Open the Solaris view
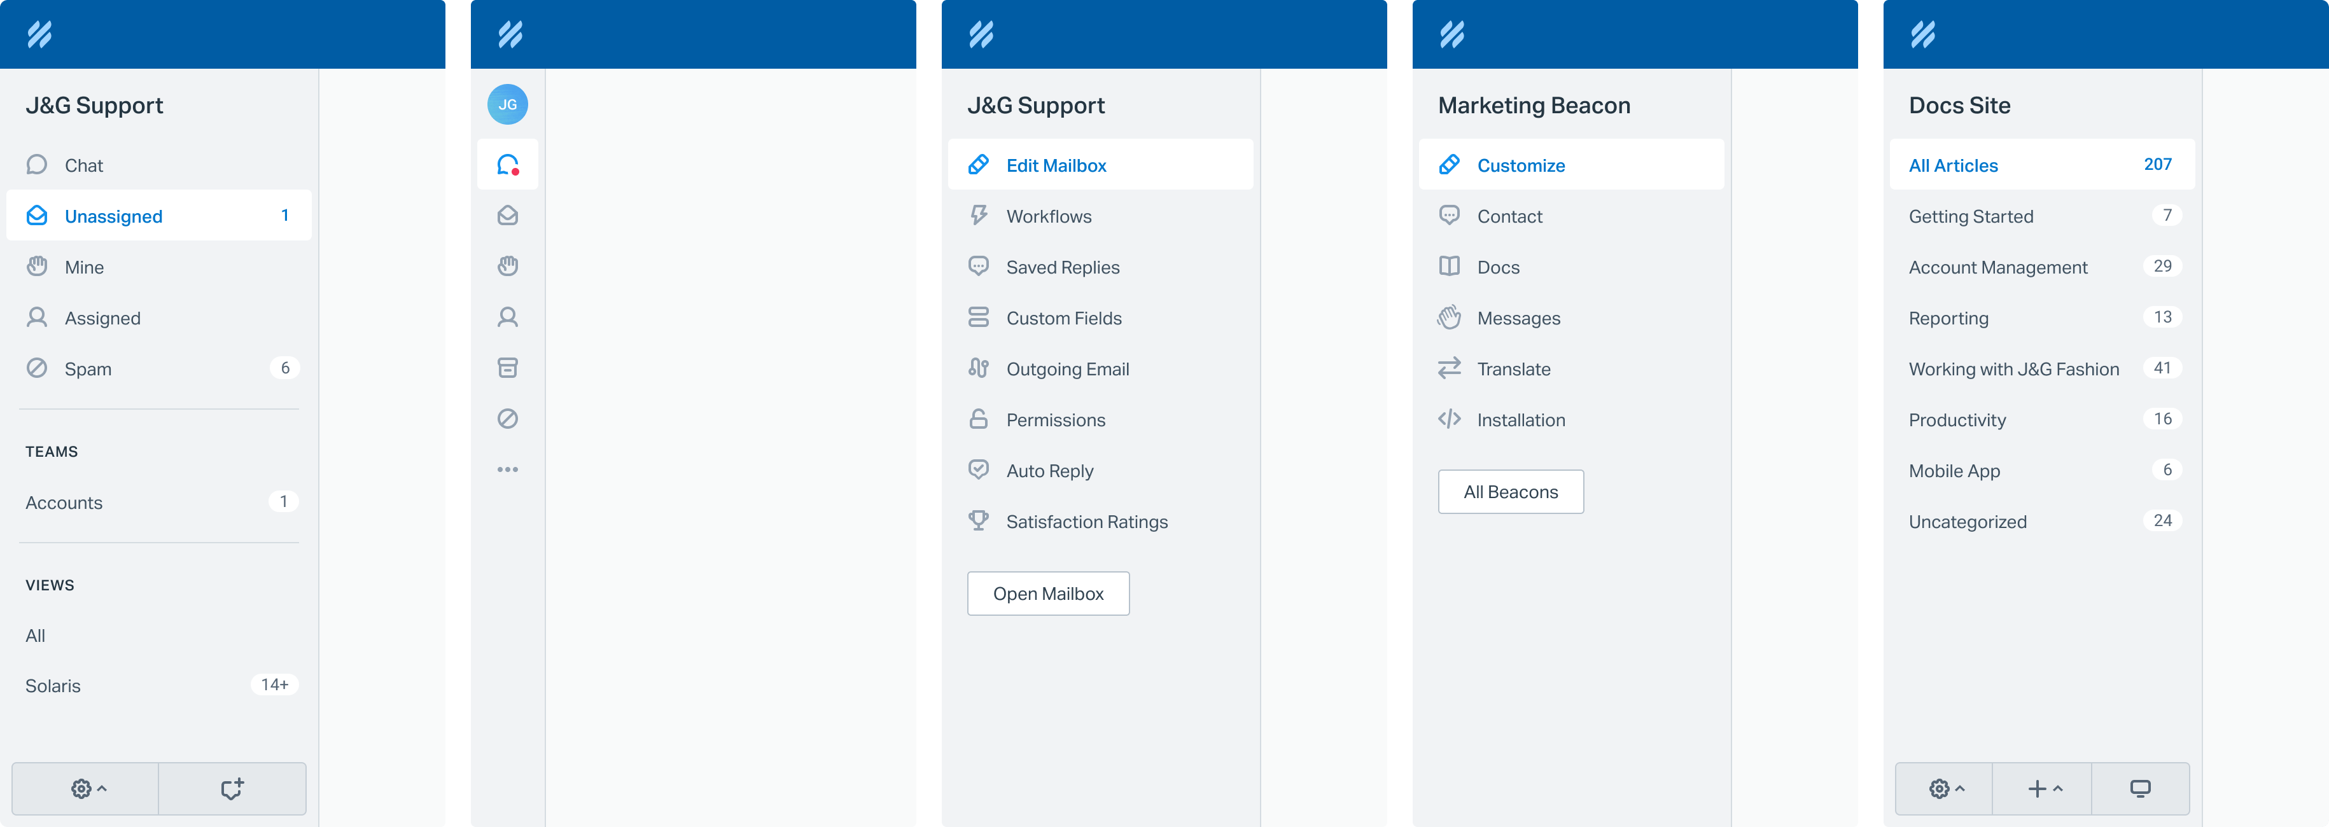Screen dimensions: 2329x827 pos(52,686)
